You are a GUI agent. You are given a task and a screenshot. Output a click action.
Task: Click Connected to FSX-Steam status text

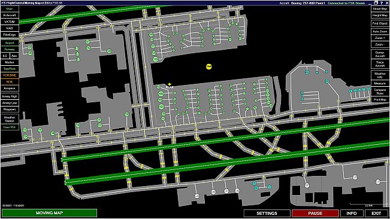coord(346,3)
